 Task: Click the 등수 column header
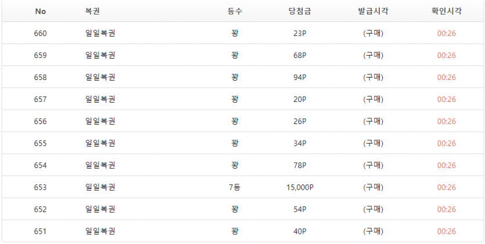[235, 12]
